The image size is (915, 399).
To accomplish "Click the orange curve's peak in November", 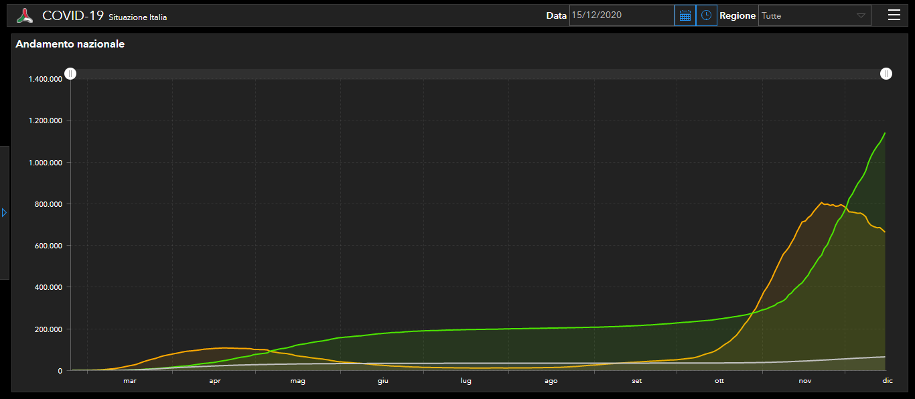I will tap(821, 202).
